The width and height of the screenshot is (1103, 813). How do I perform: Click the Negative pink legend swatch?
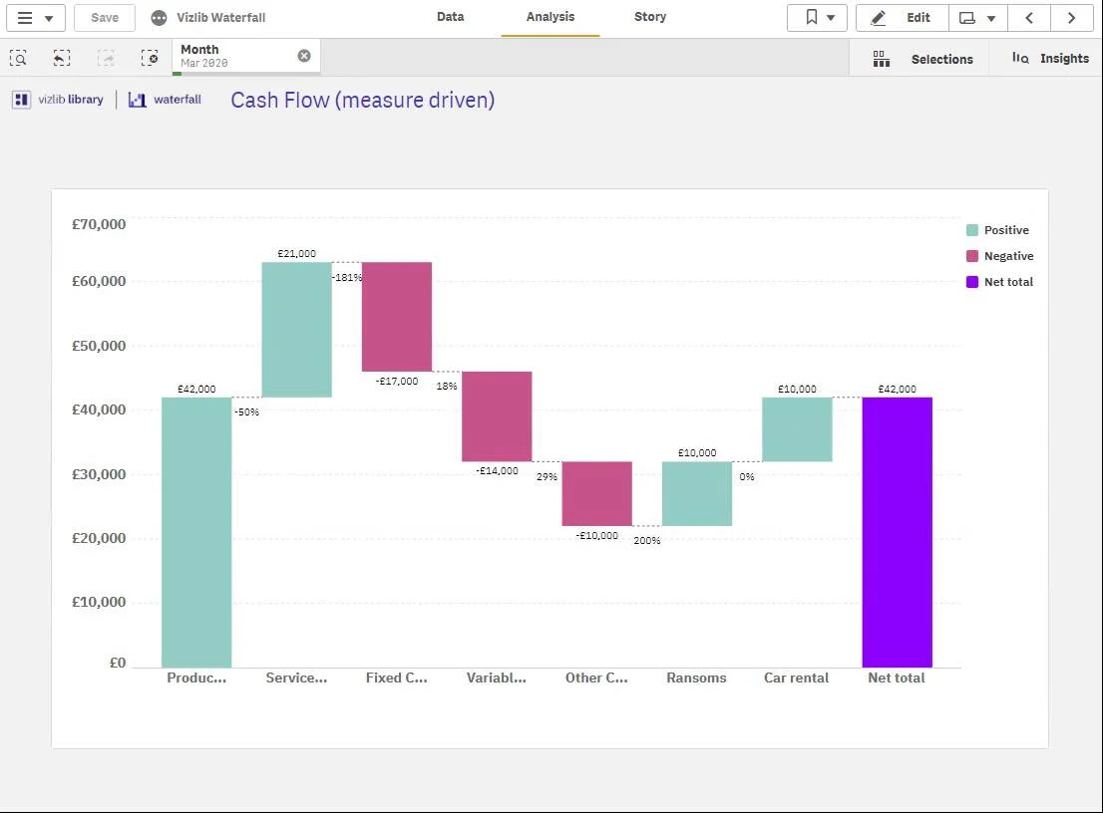click(x=972, y=256)
